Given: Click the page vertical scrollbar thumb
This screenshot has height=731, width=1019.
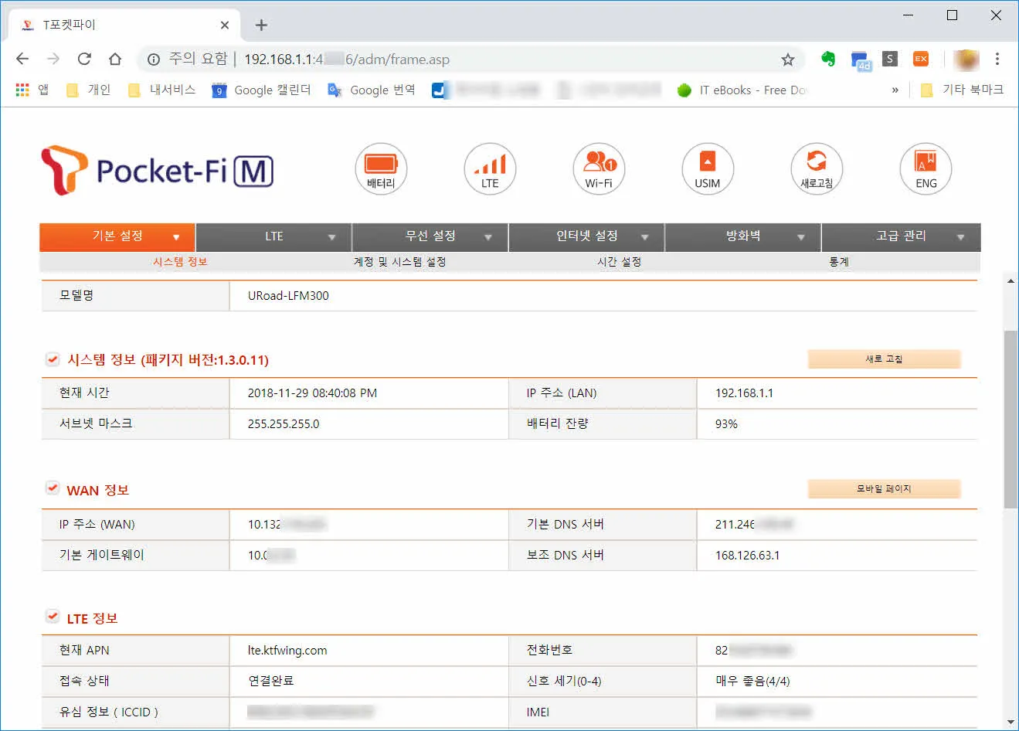Looking at the screenshot, I should [1011, 419].
